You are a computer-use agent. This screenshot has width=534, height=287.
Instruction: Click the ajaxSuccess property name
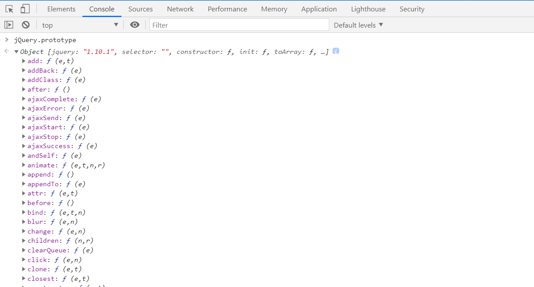[x=49, y=146]
